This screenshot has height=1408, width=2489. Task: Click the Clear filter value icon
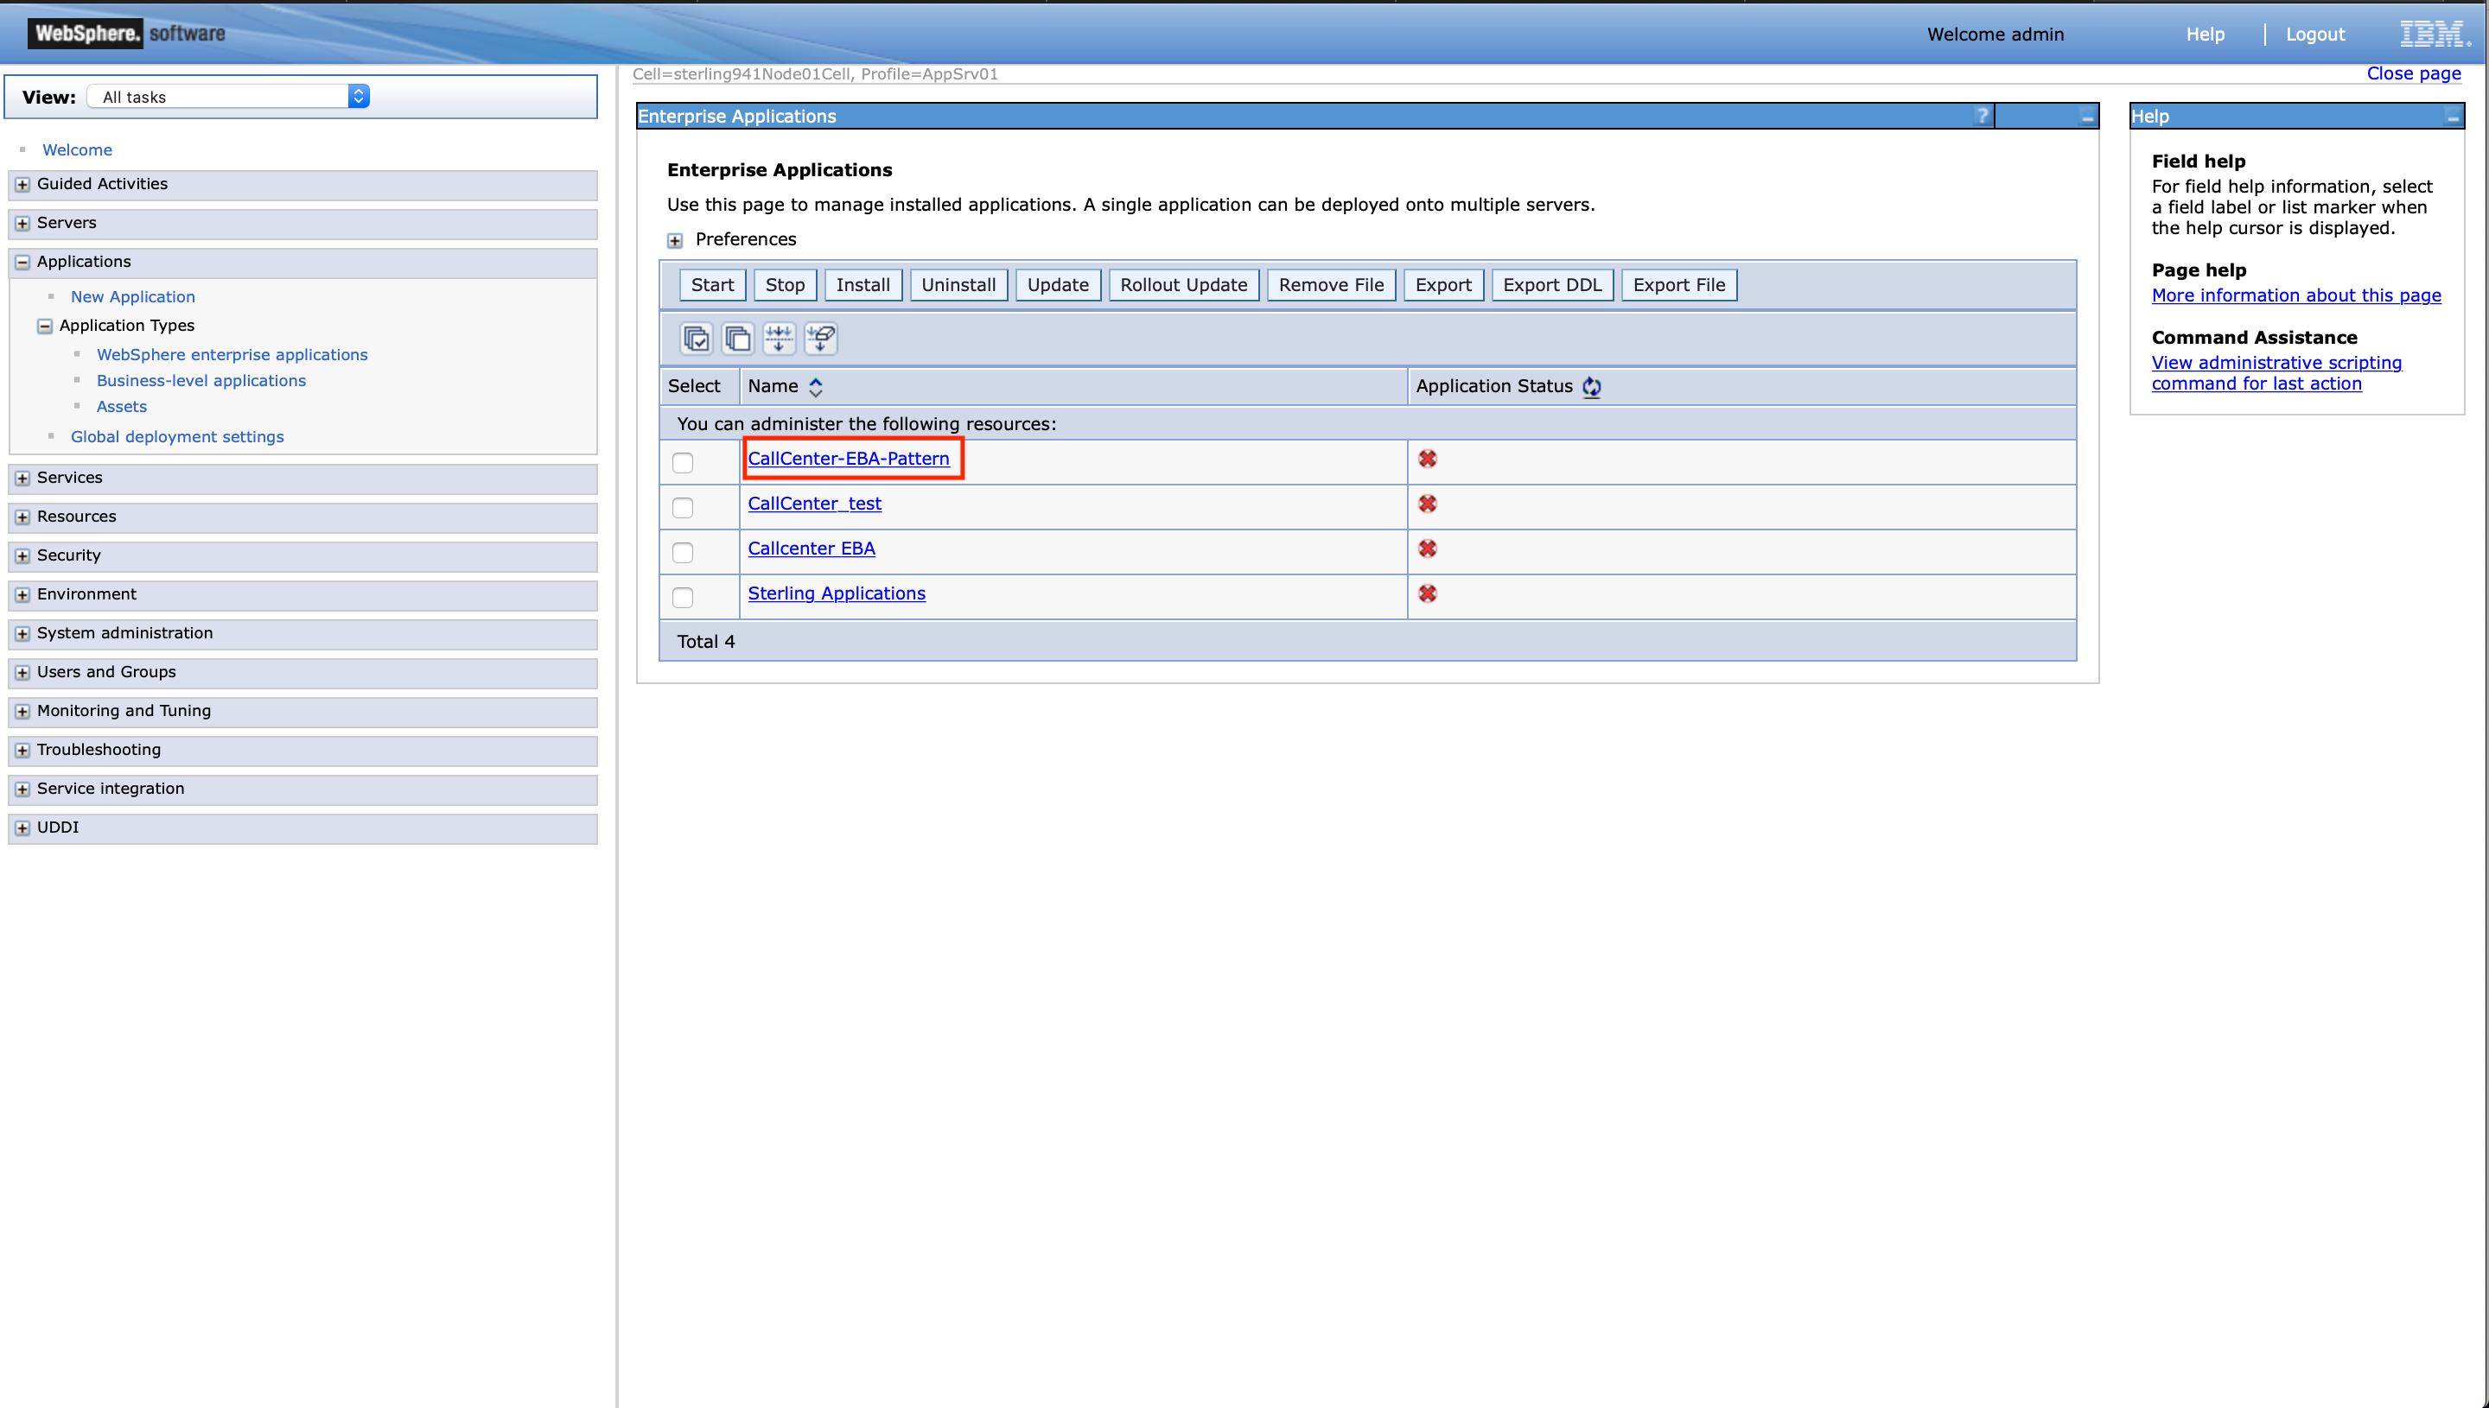pos(820,339)
